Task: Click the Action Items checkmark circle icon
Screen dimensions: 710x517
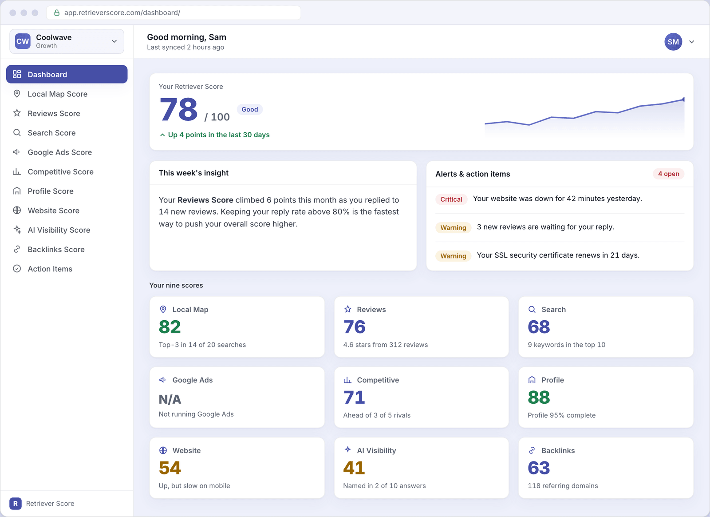Action: coord(17,269)
